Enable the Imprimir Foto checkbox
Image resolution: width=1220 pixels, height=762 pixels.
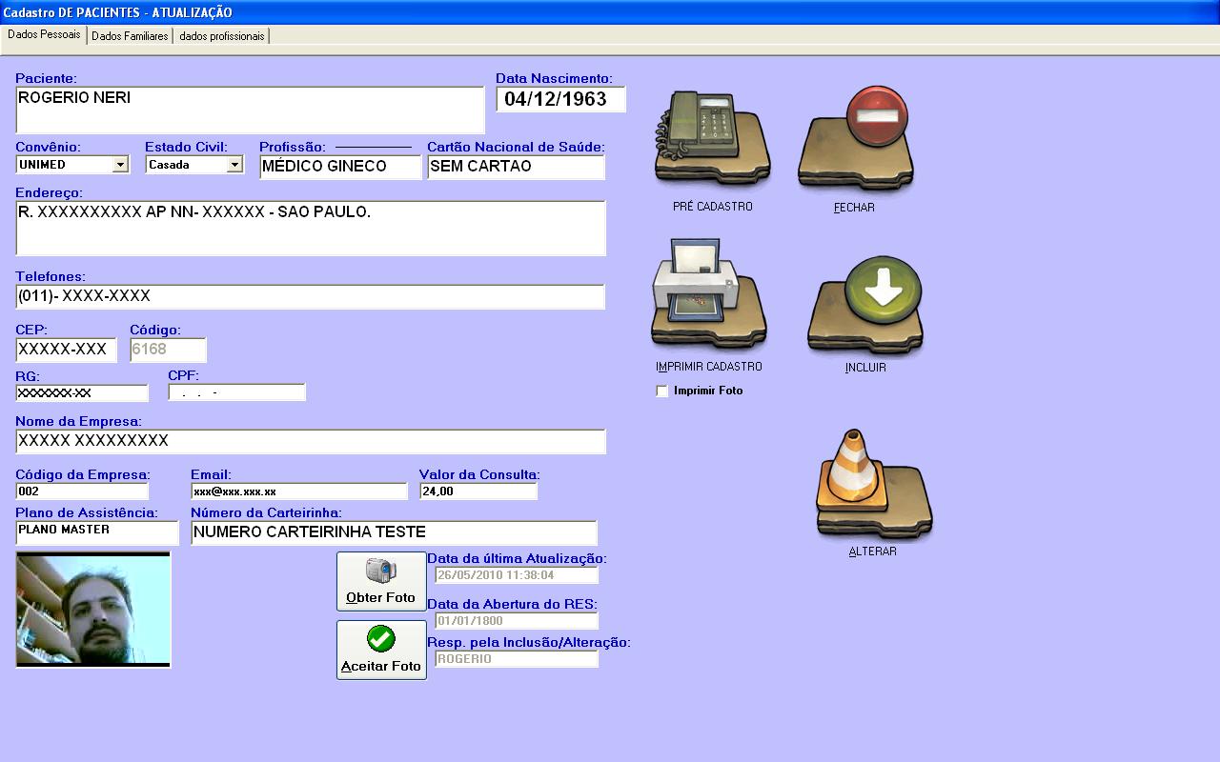point(662,391)
